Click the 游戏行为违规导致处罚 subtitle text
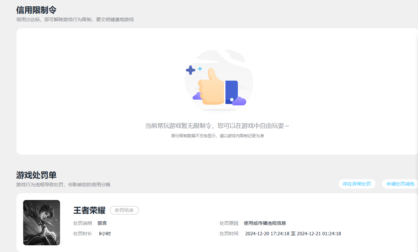Viewport: 418px width, 252px height. tap(63, 185)
